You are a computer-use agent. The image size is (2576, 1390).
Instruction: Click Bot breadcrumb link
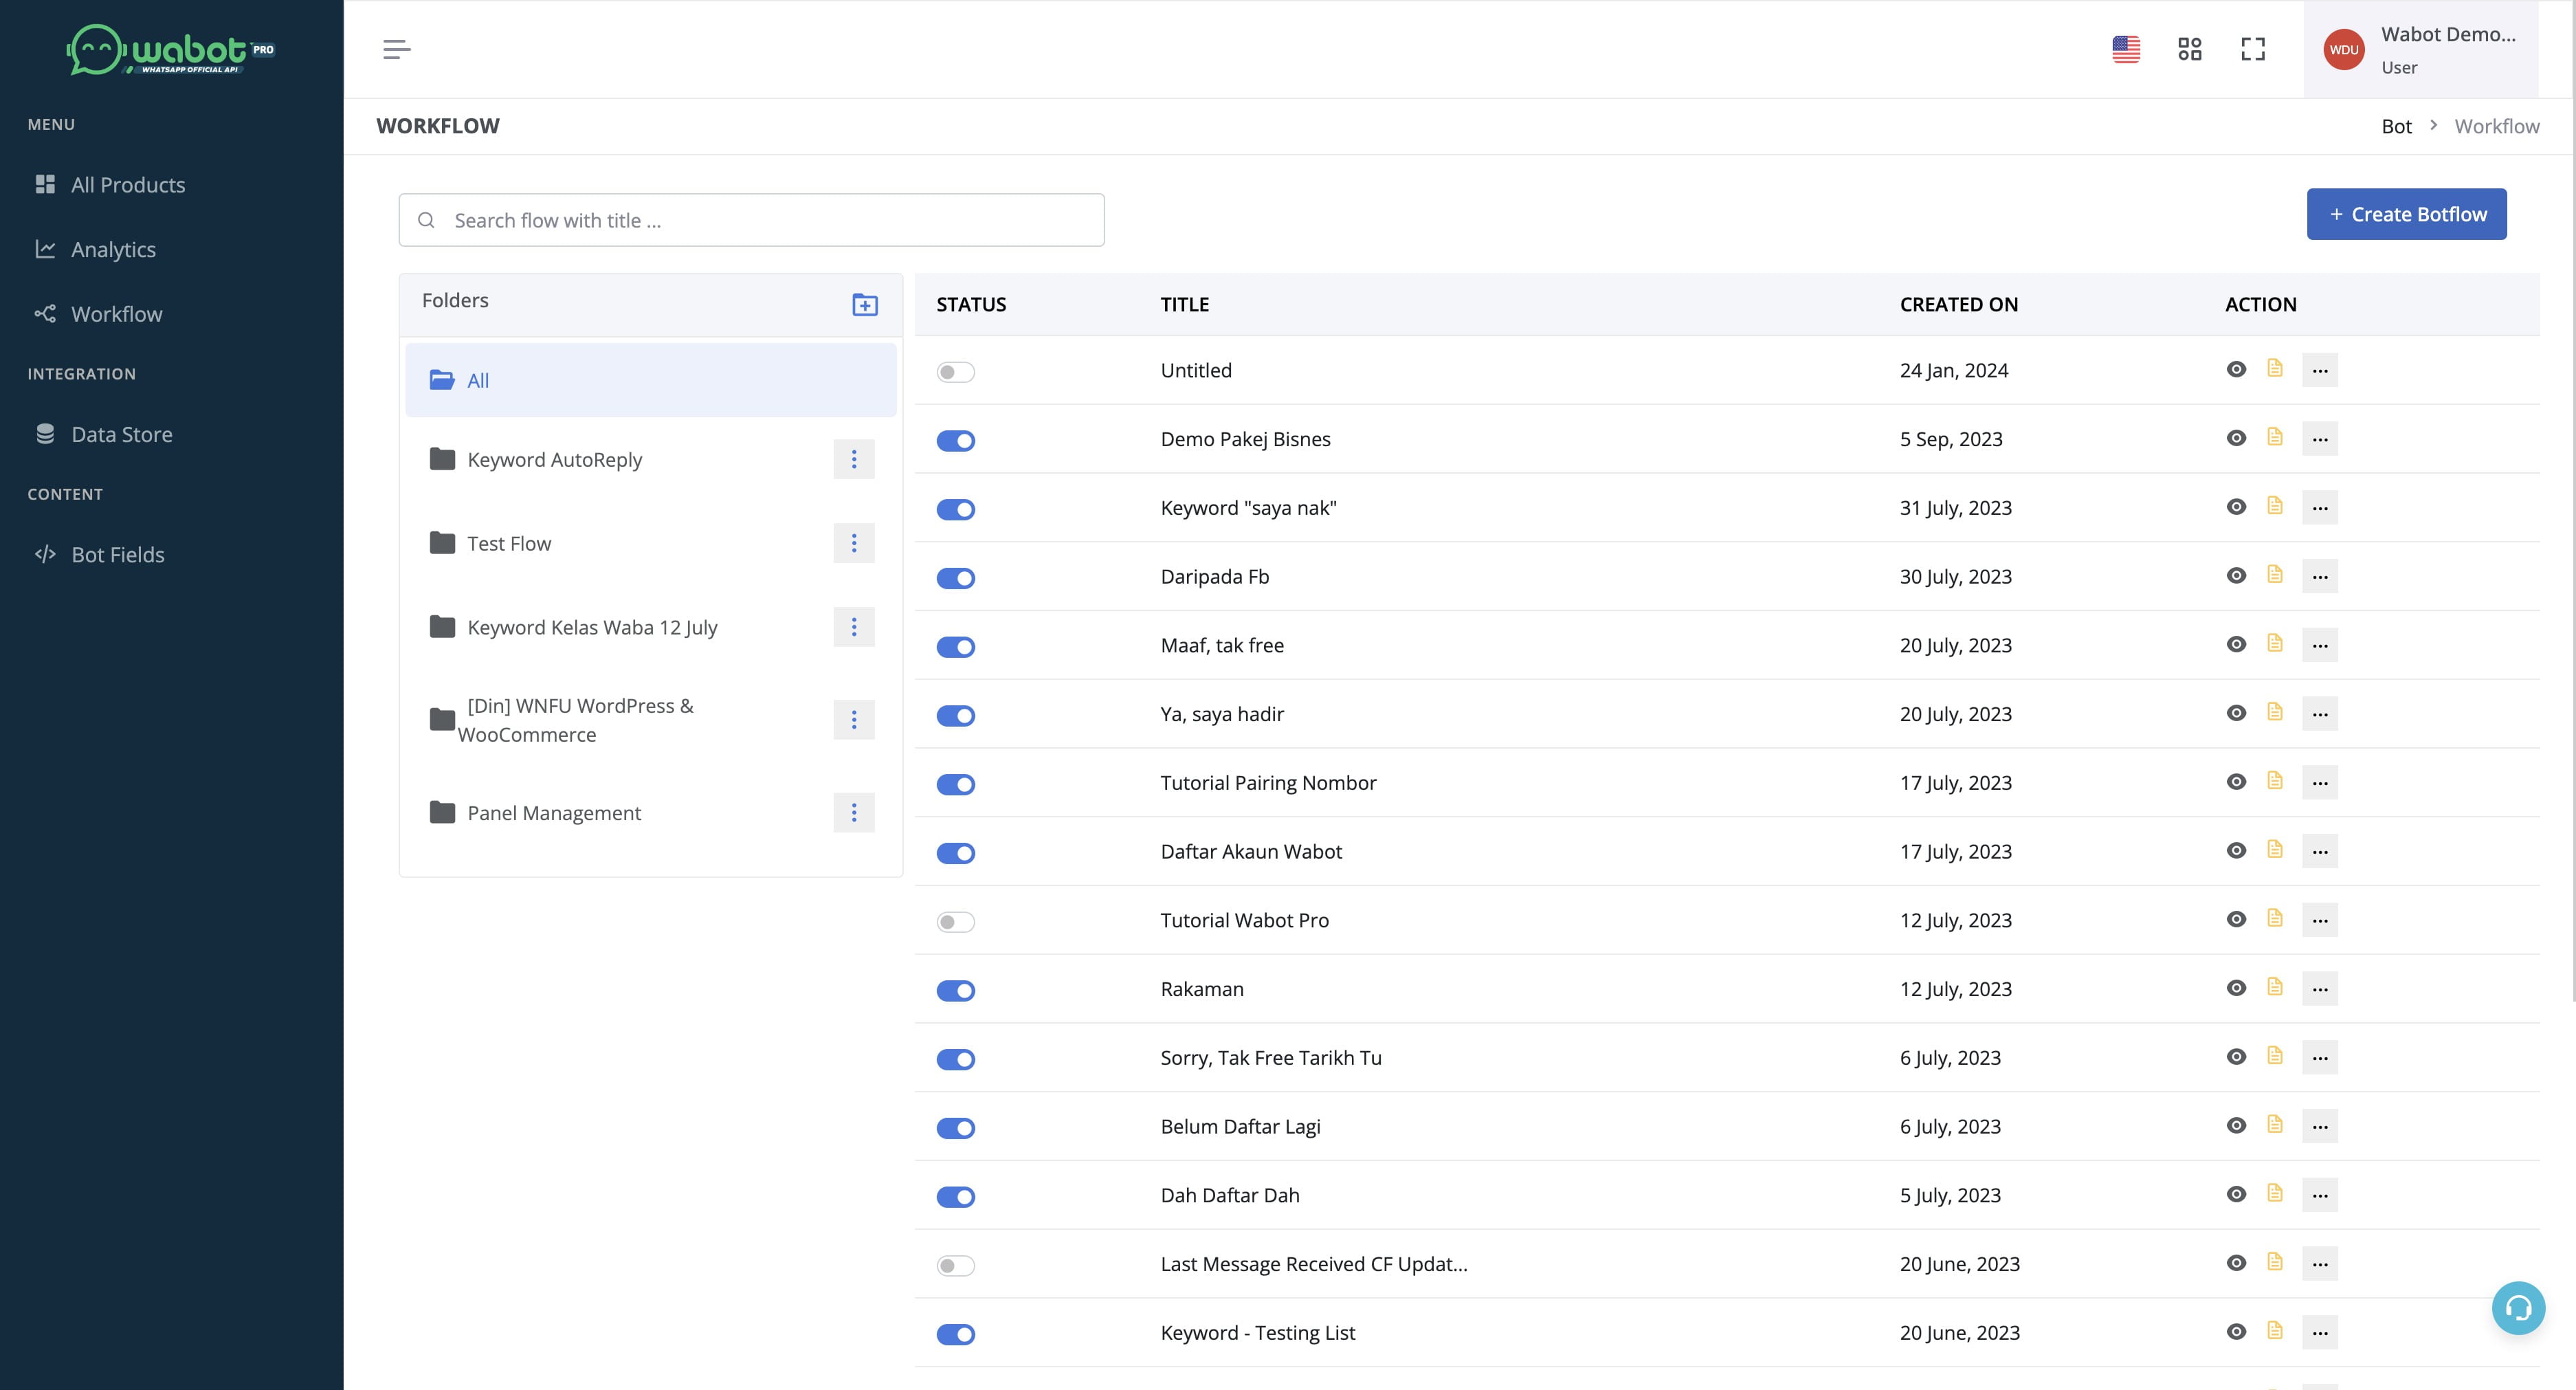pyautogui.click(x=2396, y=126)
